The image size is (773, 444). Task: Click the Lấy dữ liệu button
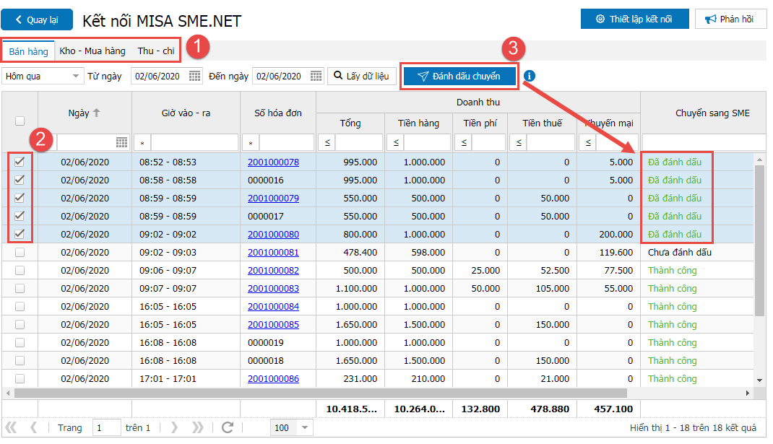point(361,76)
